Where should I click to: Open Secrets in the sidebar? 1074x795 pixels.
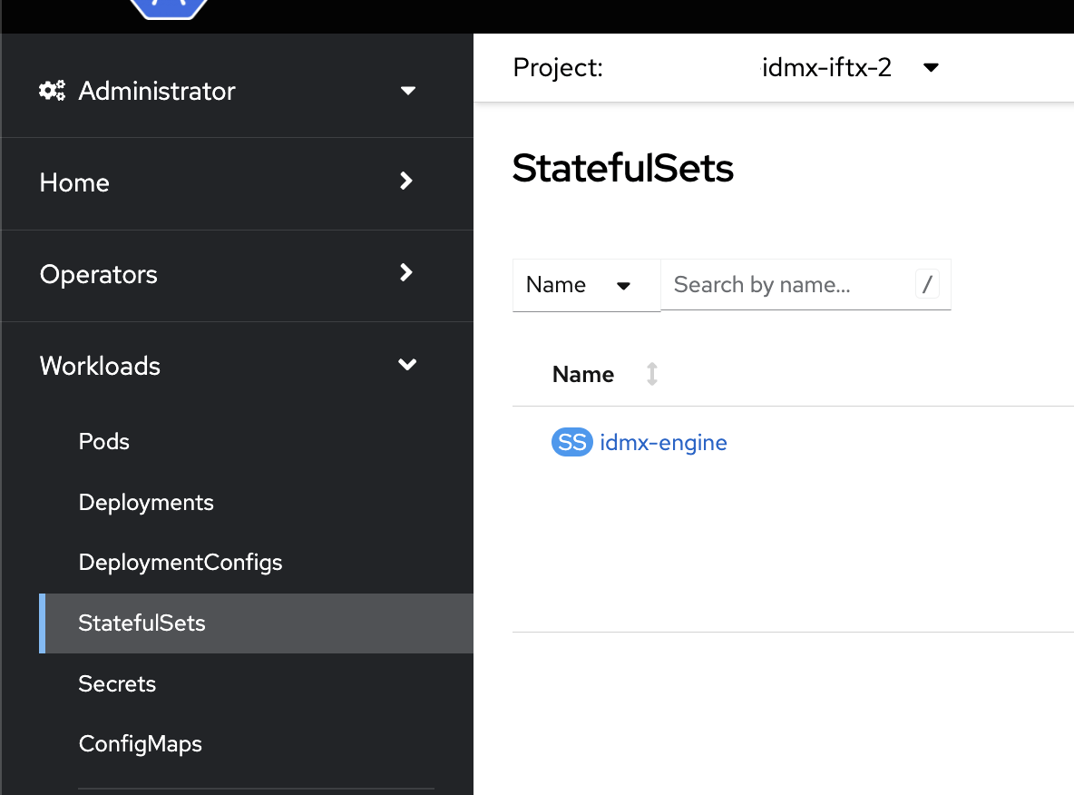[117, 684]
